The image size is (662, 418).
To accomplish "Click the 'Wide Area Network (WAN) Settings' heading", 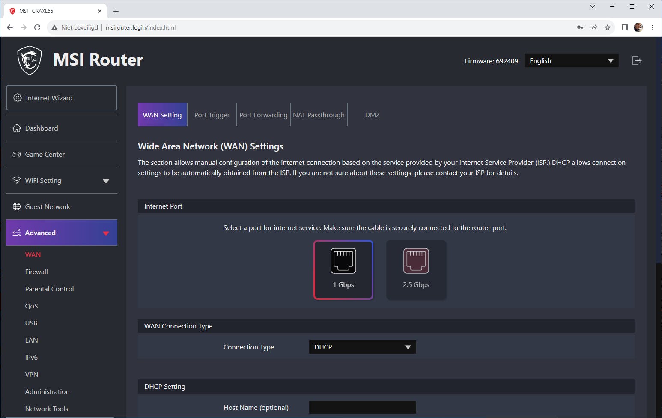I will click(x=210, y=146).
